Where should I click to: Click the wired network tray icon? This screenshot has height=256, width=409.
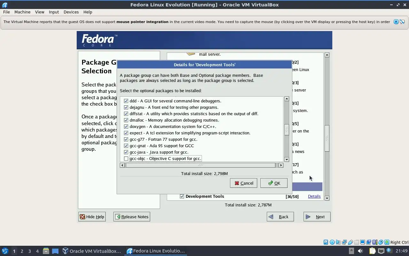click(x=381, y=251)
